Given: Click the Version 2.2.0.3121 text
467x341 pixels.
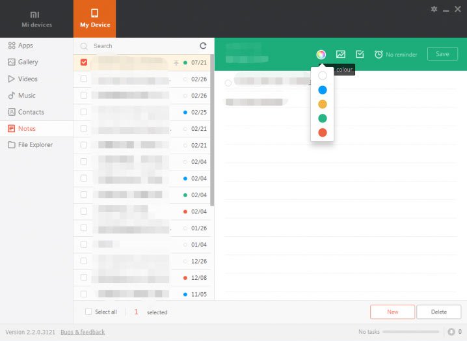Looking at the screenshot, I should click(x=30, y=332).
